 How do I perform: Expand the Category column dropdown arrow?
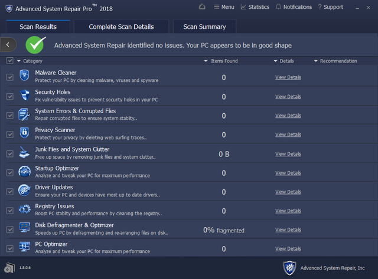pyautogui.click(x=18, y=61)
